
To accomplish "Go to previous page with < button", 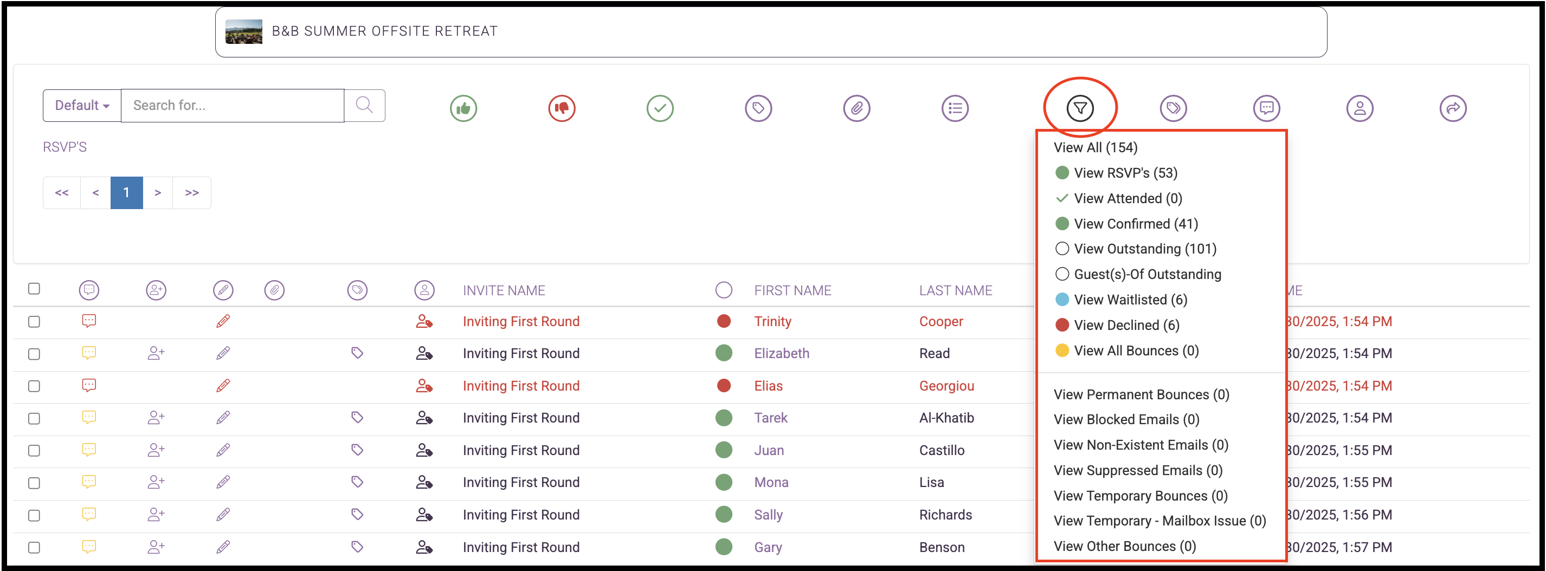I will 95,192.
